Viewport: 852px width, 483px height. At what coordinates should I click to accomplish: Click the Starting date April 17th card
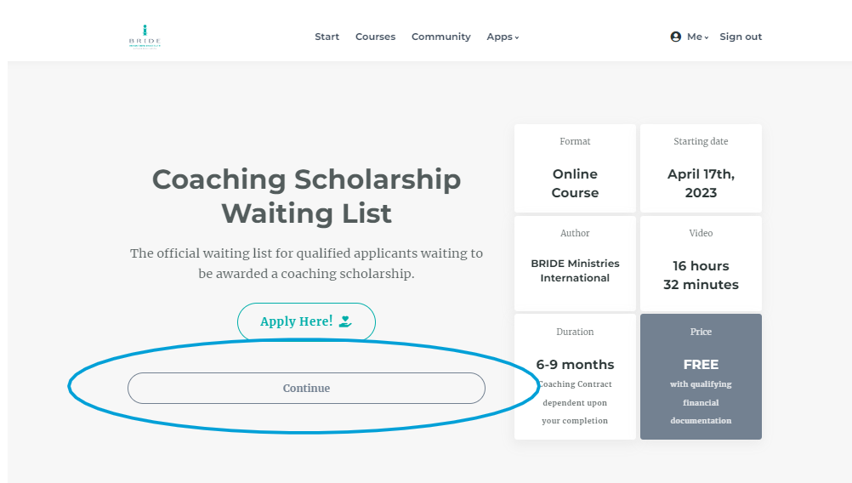[x=701, y=168]
